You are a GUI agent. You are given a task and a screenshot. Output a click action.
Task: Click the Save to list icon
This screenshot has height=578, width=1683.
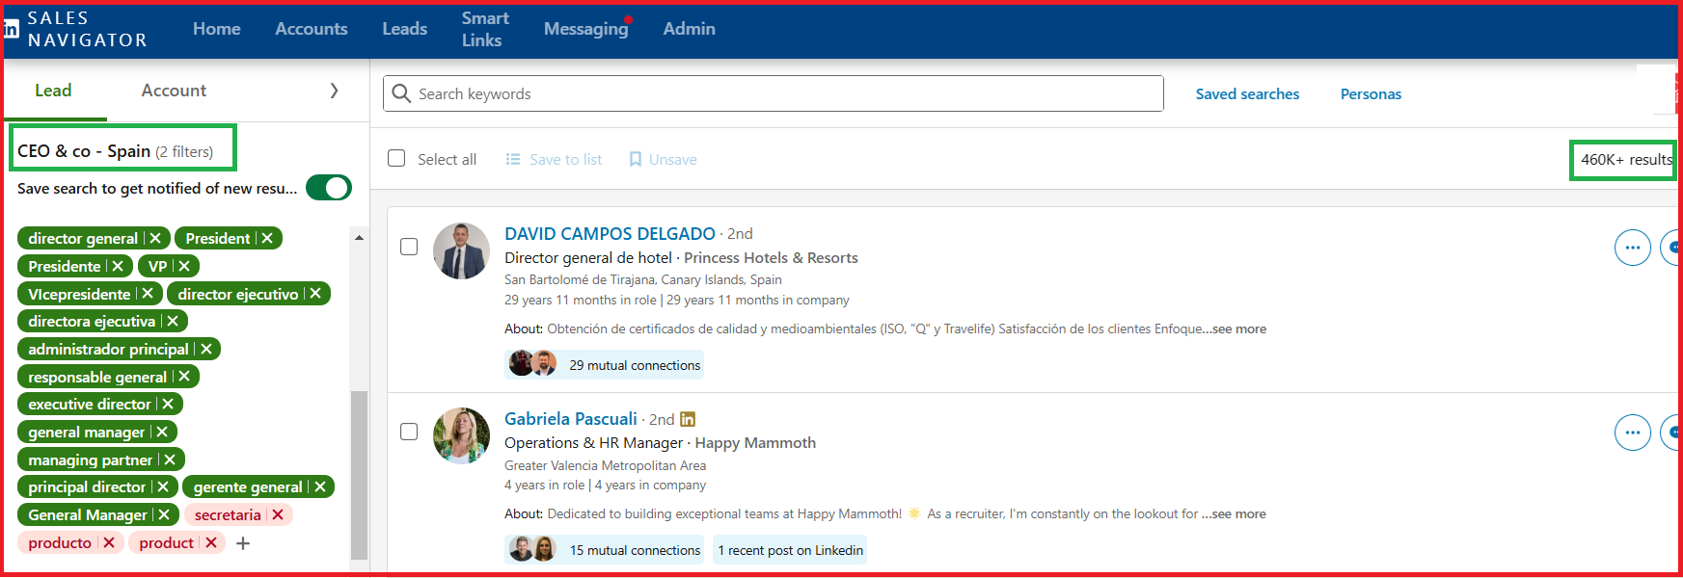(x=513, y=159)
